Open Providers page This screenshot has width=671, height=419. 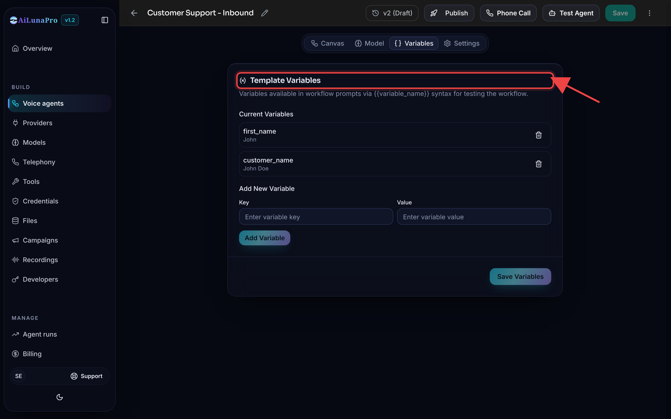coord(60,123)
